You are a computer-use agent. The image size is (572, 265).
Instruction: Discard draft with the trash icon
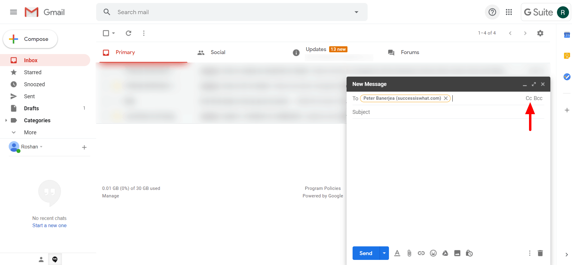coord(540,253)
